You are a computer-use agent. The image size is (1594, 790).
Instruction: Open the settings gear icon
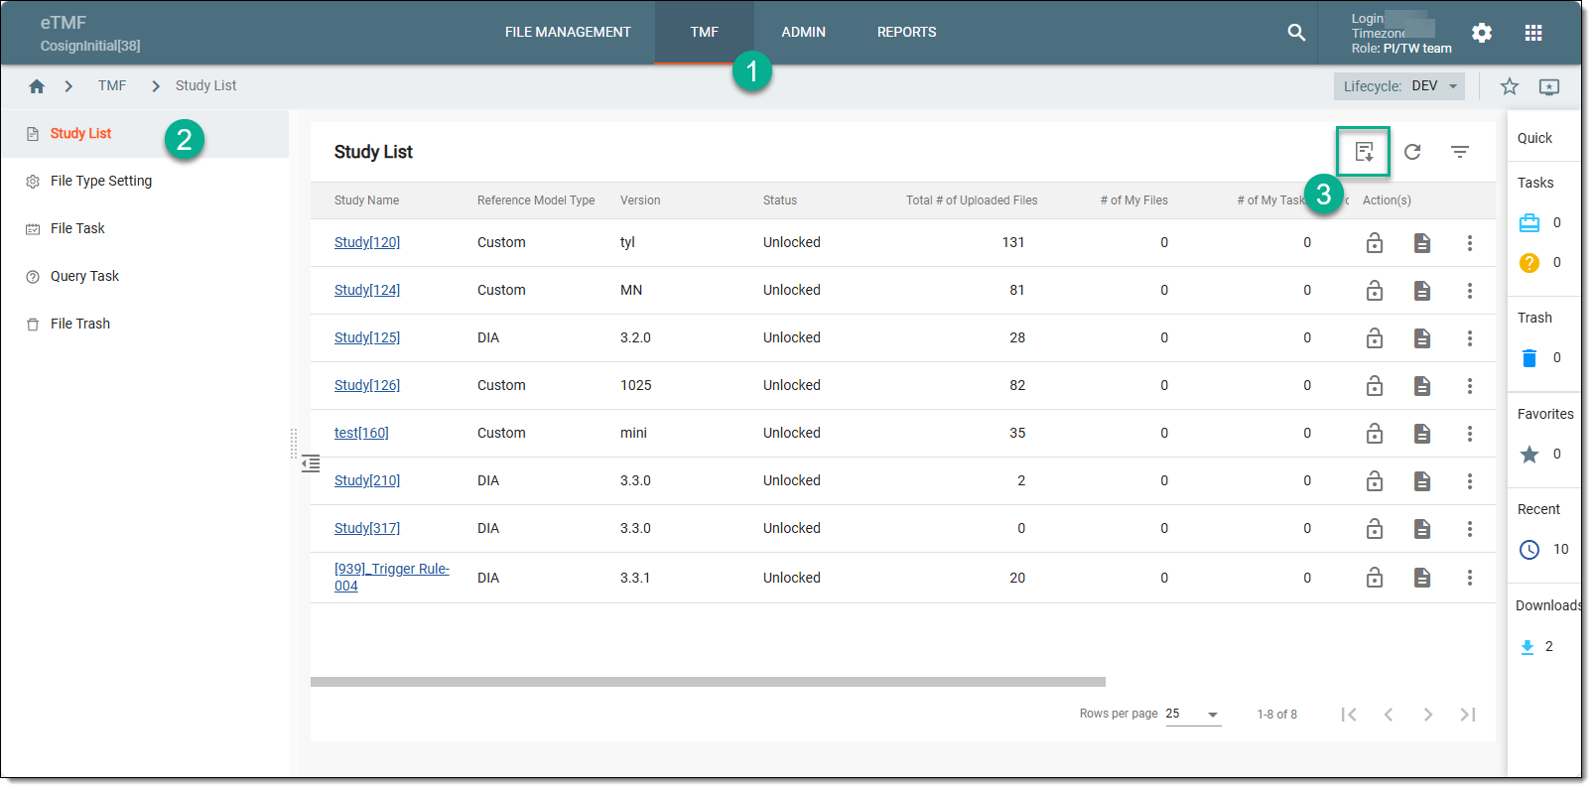click(1482, 33)
